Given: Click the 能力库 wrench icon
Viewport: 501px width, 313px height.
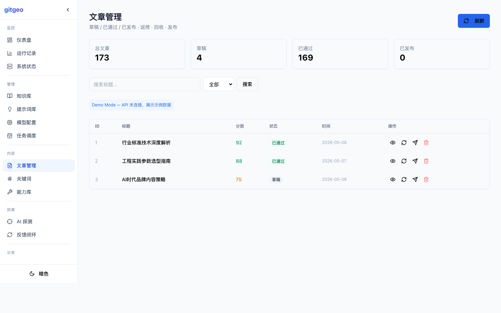Looking at the screenshot, I should pyautogui.click(x=10, y=192).
